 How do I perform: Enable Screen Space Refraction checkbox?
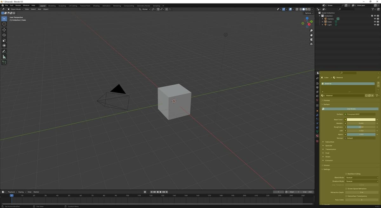pyautogui.click(x=346, y=189)
